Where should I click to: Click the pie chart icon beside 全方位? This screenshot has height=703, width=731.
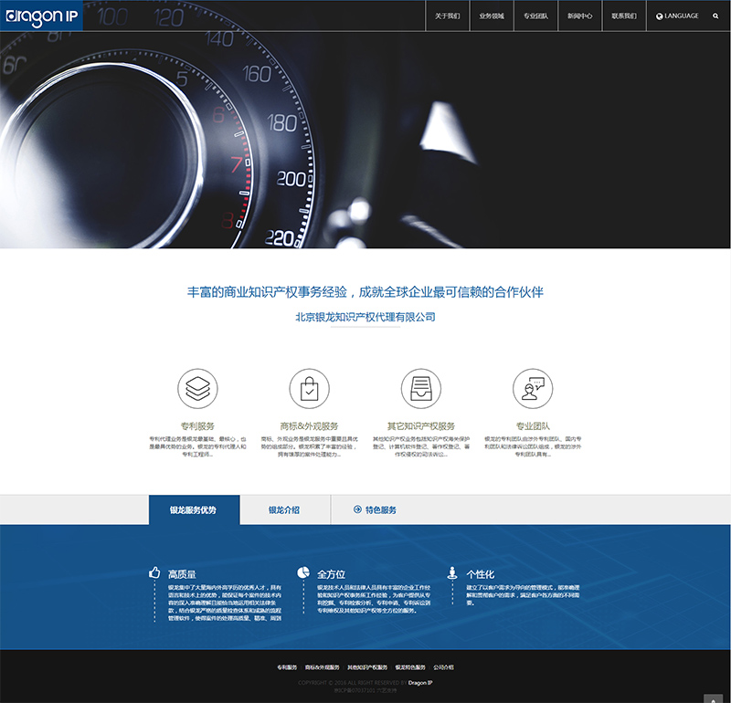[x=303, y=573]
